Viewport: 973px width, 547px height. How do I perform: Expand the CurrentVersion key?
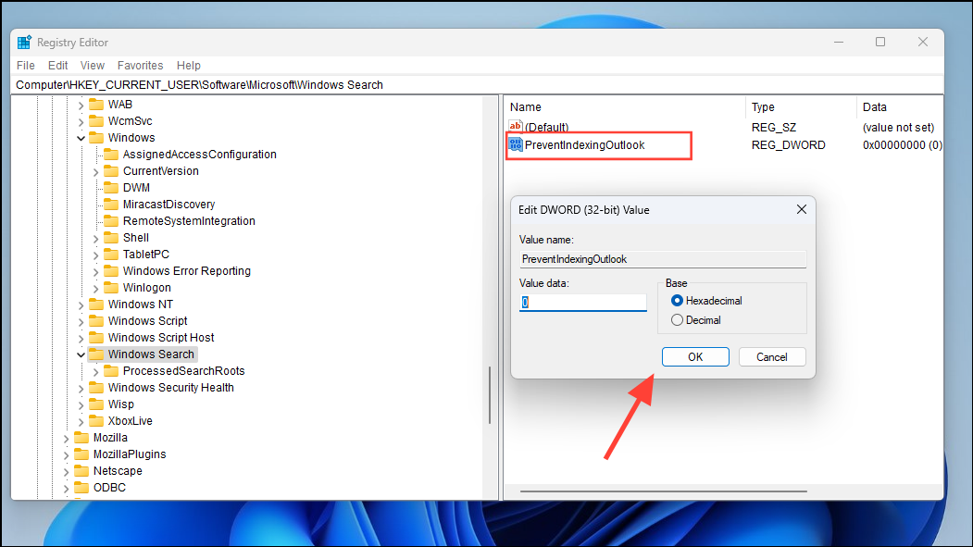tap(95, 171)
